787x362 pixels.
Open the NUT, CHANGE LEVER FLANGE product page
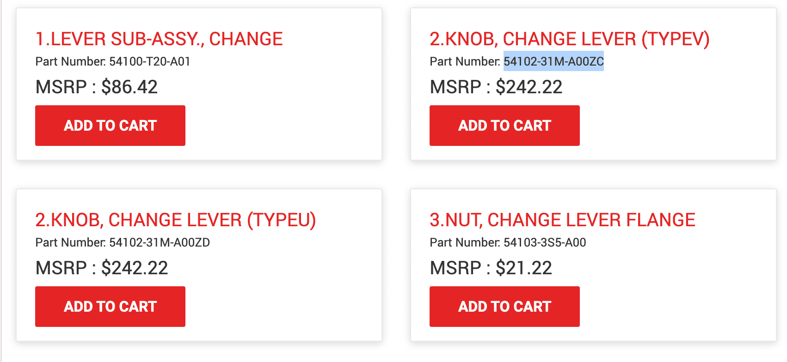[x=562, y=220]
